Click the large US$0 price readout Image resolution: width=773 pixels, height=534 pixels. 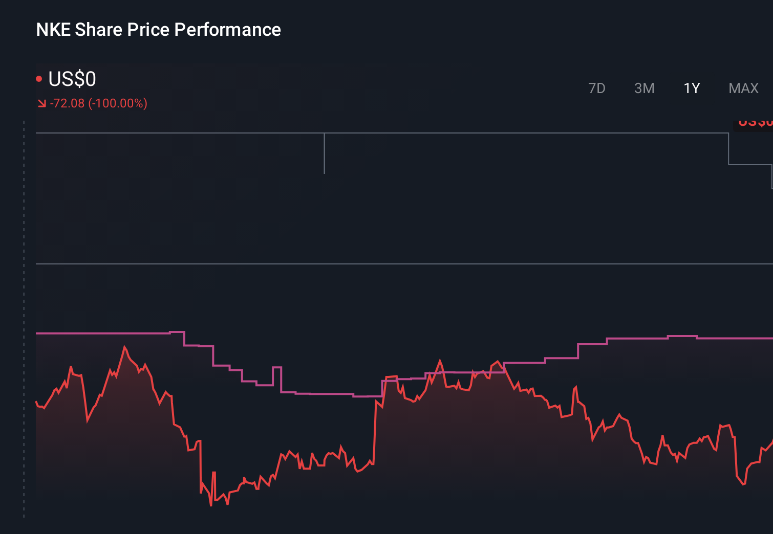(72, 79)
